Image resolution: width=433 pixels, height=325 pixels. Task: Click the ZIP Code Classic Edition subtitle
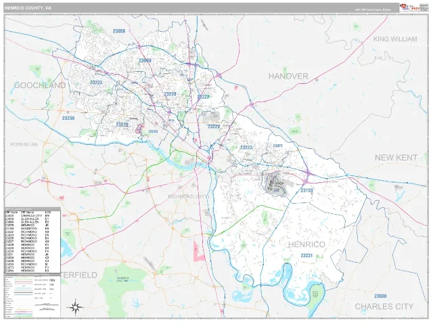tap(373, 9)
